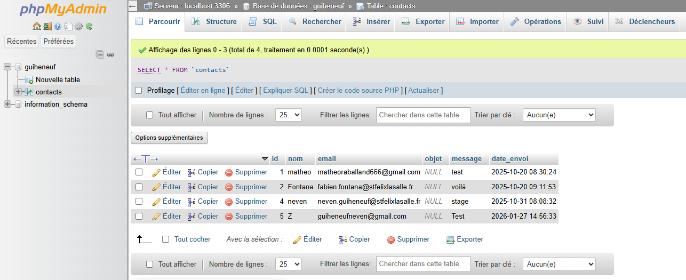Open the phpMyAdmin documentation help icon
Image resolution: width=686 pixels, height=280 pixels.
[58, 26]
